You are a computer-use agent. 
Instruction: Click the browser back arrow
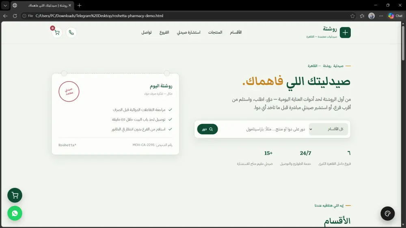click(x=5, y=16)
